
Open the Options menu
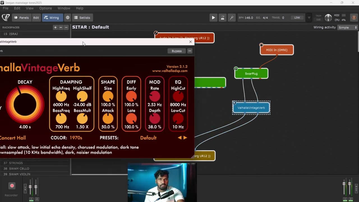point(45,8)
